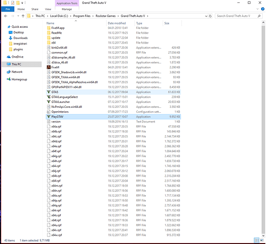Expand the ribbon chevron

(x=257, y=9)
